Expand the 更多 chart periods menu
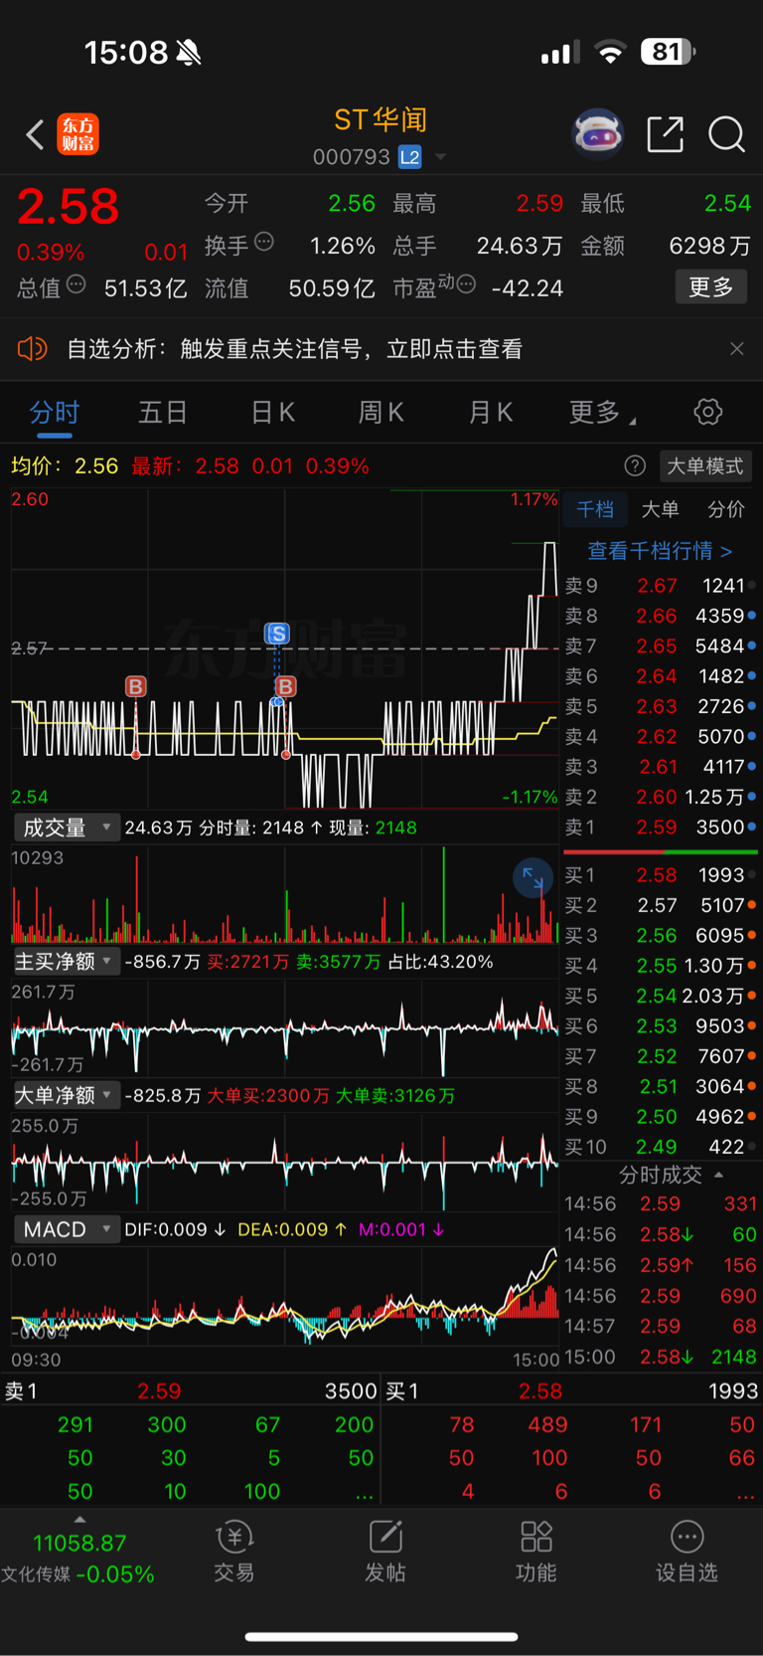Viewport: 763px width, 1656px height. pos(602,412)
